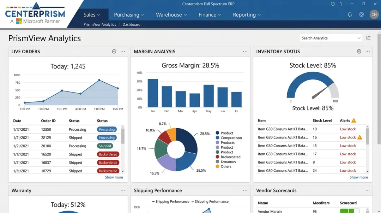
Task: Click the Inventory Status table scrollbar
Action: point(367,136)
